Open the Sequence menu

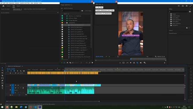tap(12, 3)
